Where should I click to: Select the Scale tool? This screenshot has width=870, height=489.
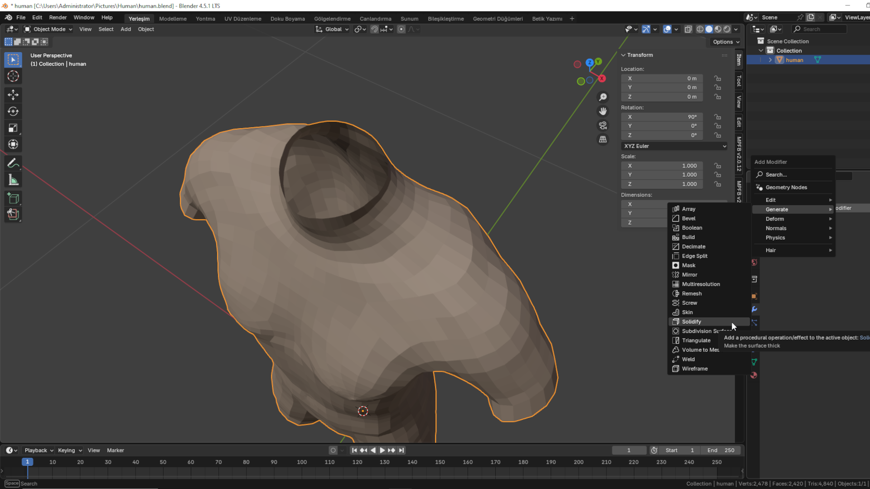(x=13, y=128)
